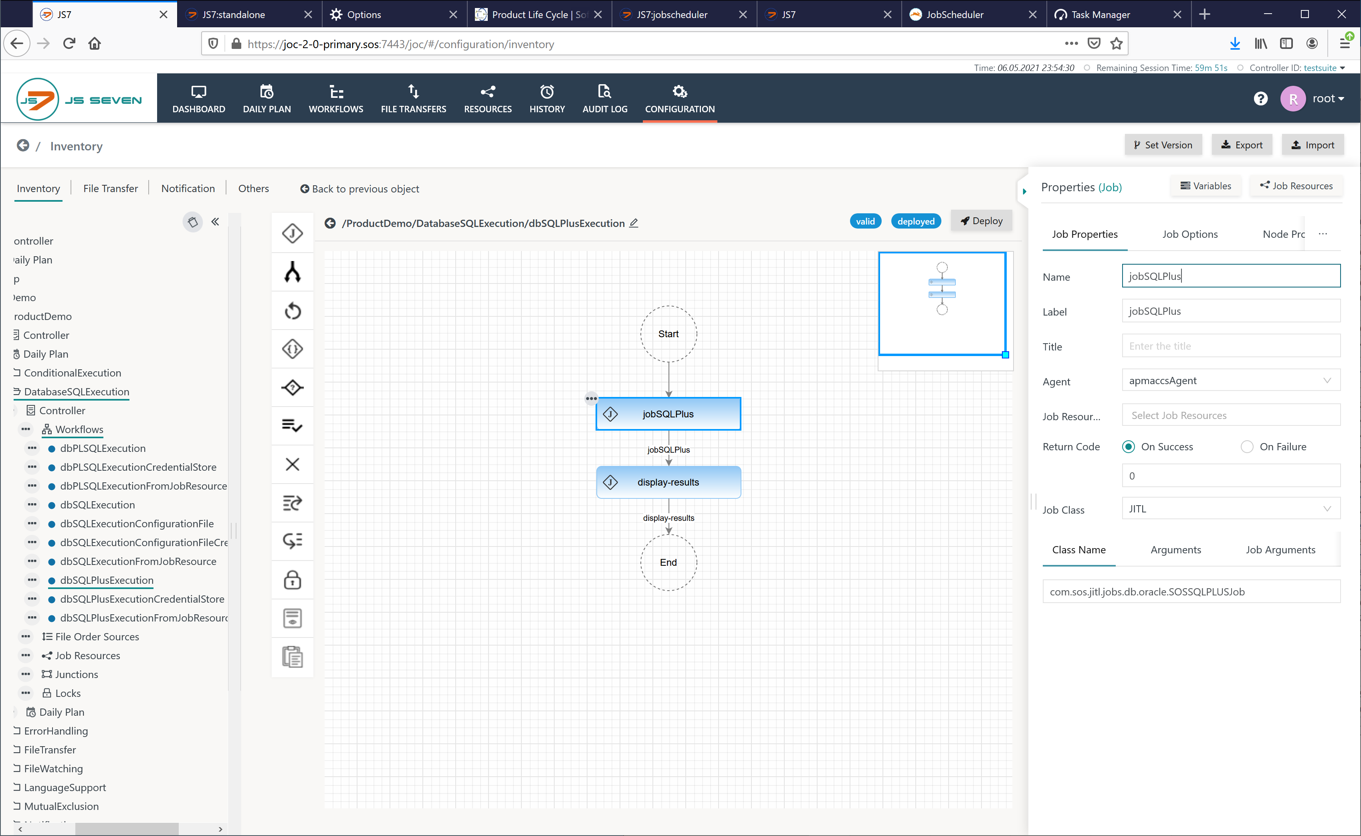Select the display-results job node
Viewport: 1361px width, 836px height.
pyautogui.click(x=668, y=482)
